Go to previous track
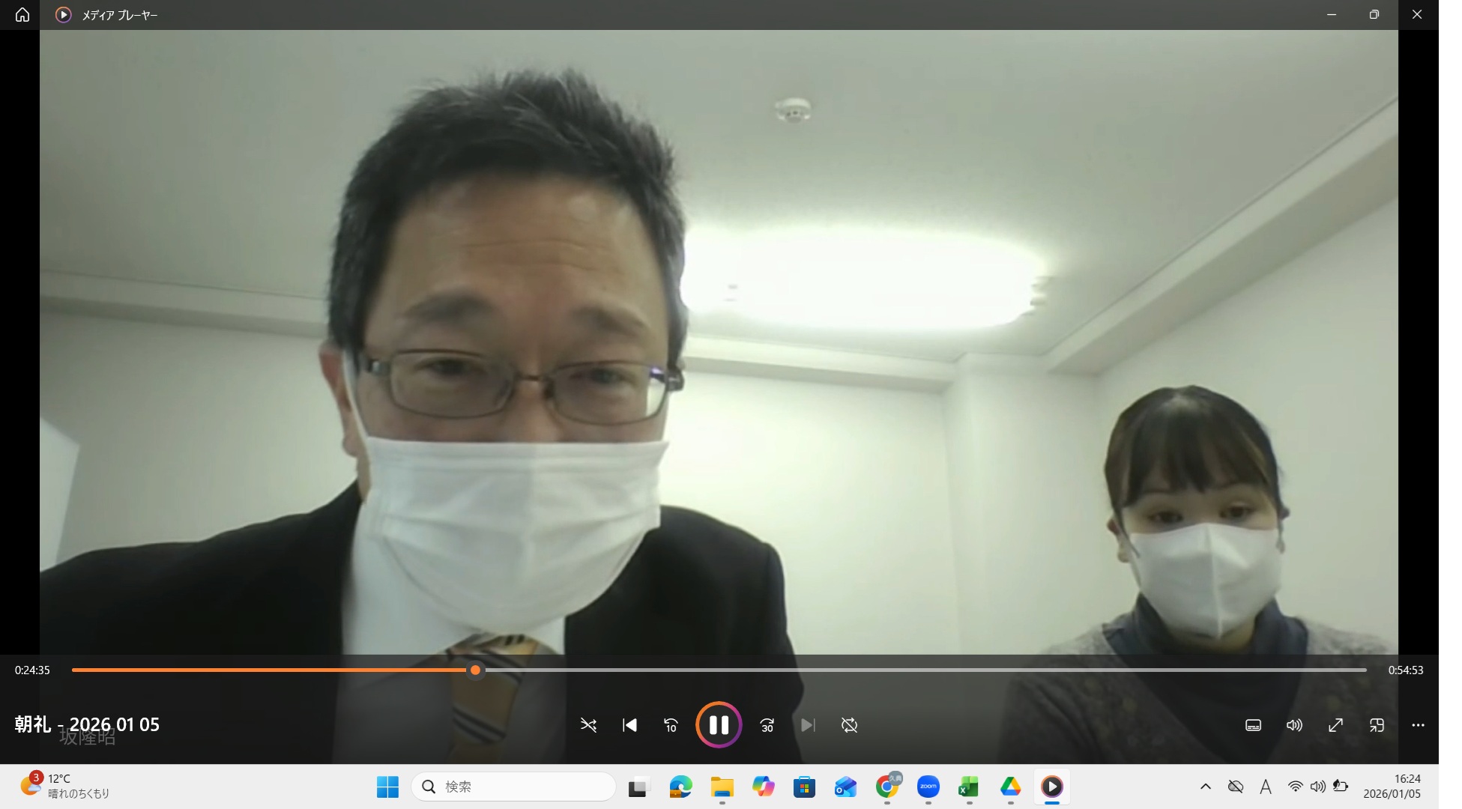Image resolution: width=1462 pixels, height=809 pixels. click(629, 725)
